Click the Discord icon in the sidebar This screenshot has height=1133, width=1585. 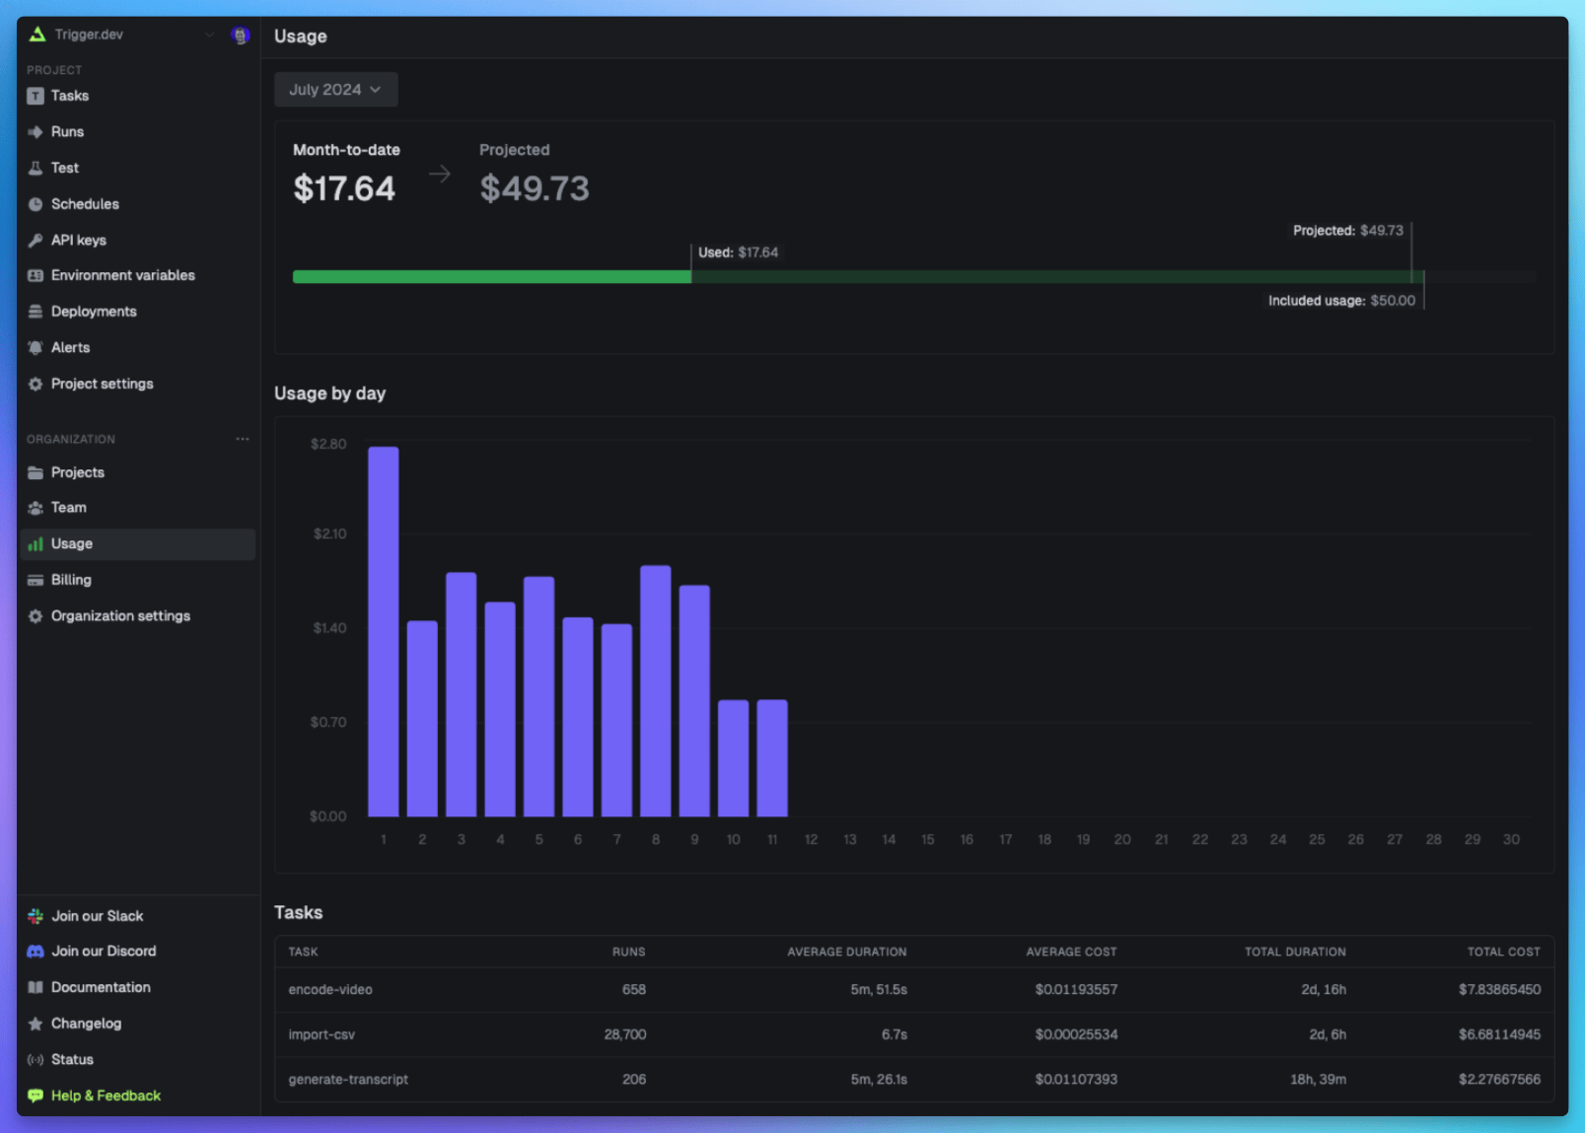click(35, 951)
